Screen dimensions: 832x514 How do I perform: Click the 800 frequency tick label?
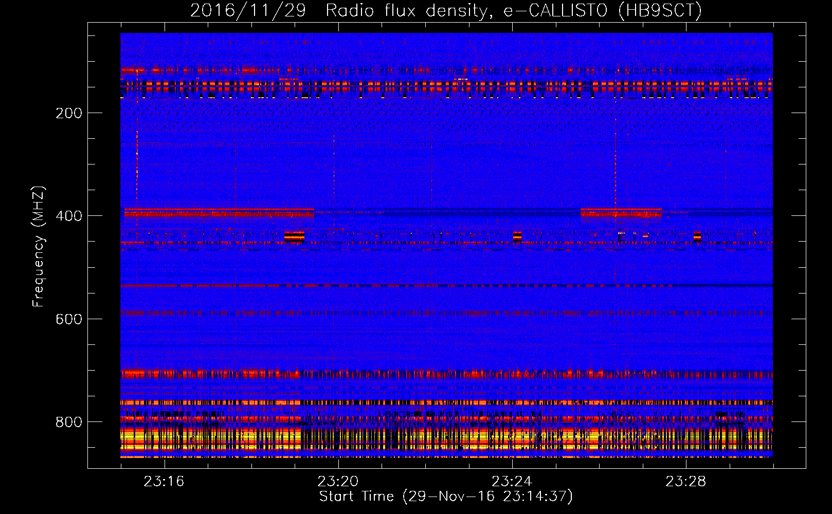(x=69, y=422)
